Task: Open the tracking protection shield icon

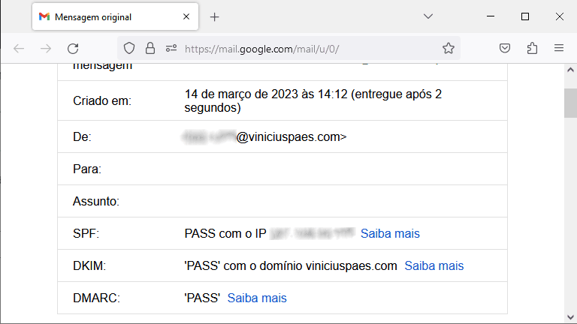Action: [129, 49]
